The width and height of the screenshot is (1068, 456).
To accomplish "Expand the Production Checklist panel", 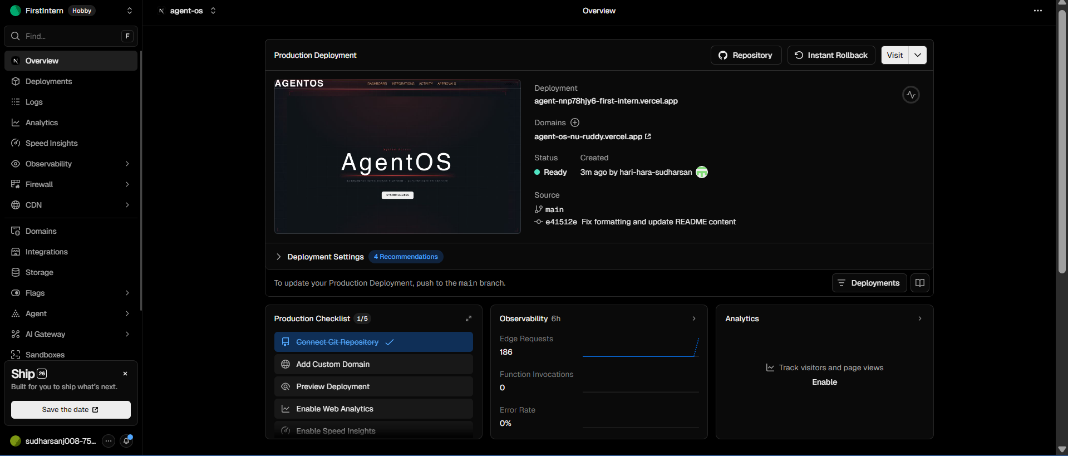I will 469,318.
